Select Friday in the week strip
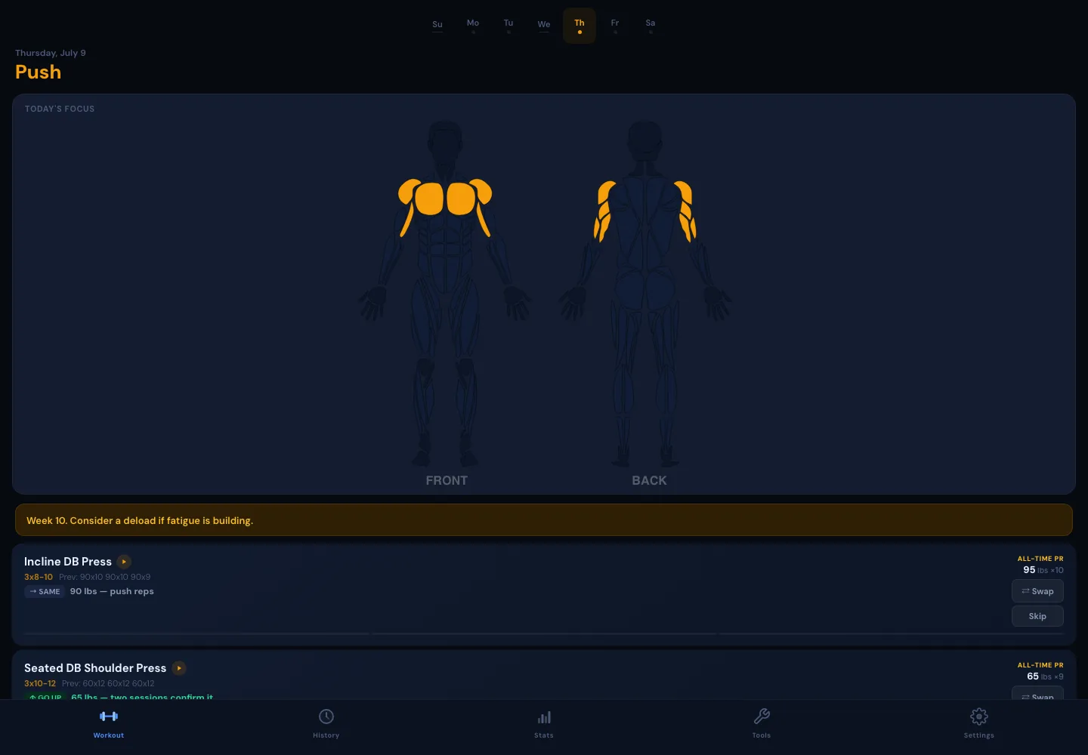 click(x=615, y=26)
